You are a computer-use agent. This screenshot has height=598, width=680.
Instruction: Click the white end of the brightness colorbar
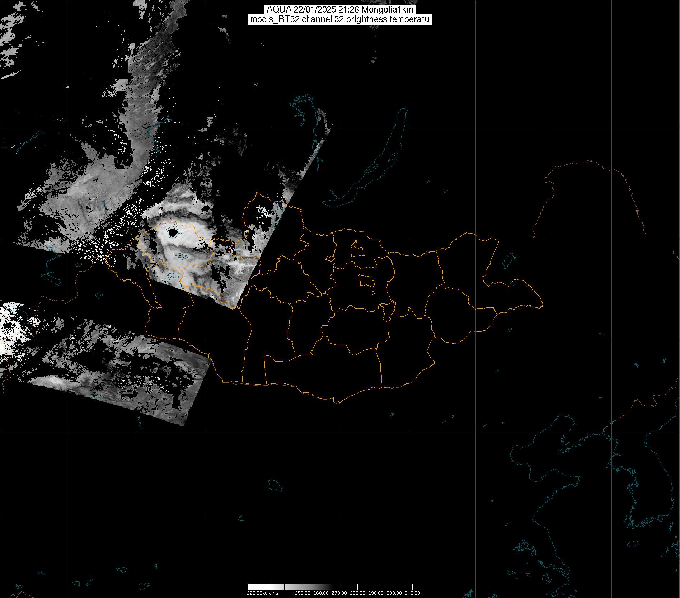[x=257, y=586]
